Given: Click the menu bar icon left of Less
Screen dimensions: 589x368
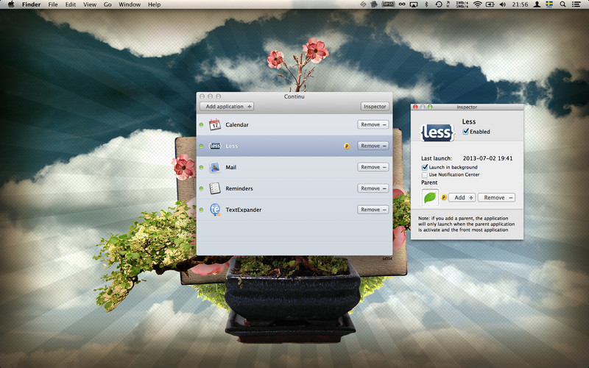Looking at the screenshot, I should click(374, 4).
